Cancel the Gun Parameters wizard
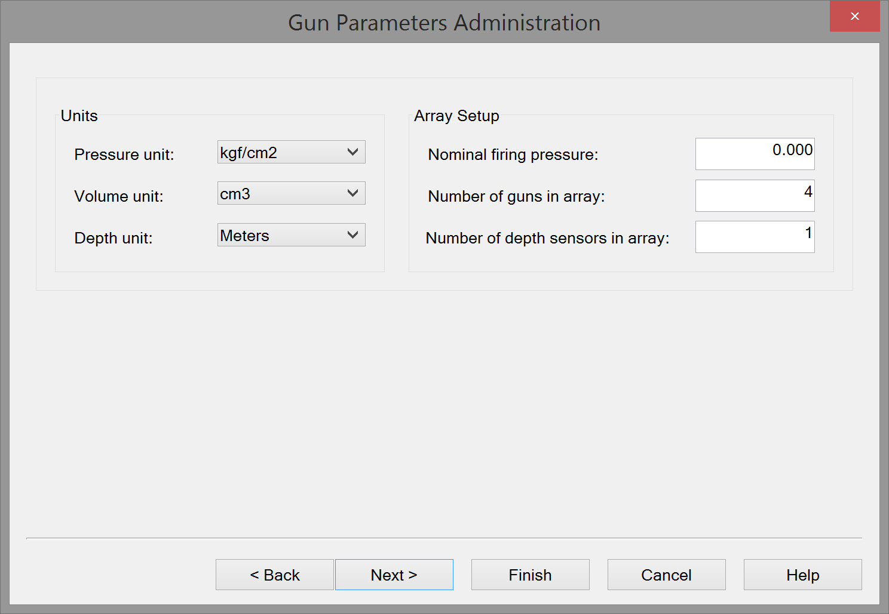 [666, 575]
